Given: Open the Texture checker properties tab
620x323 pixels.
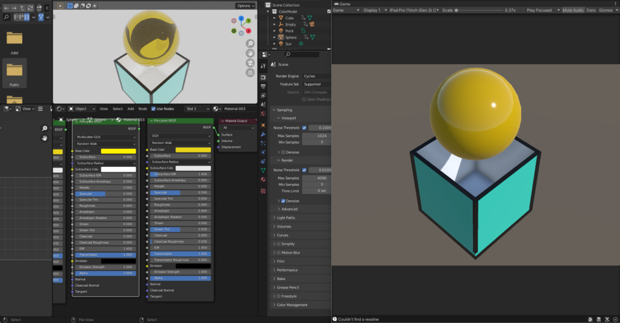Looking at the screenshot, I should (x=263, y=191).
